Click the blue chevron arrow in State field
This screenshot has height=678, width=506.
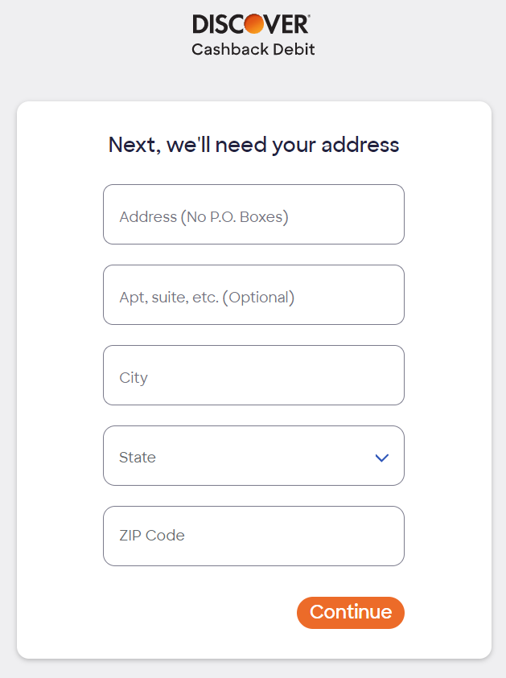pos(382,458)
